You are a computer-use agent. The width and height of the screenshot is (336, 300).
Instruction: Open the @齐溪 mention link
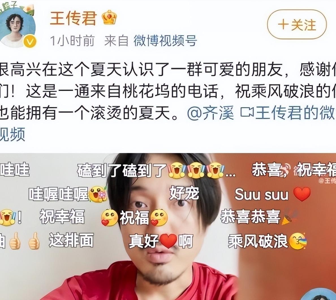coord(210,113)
